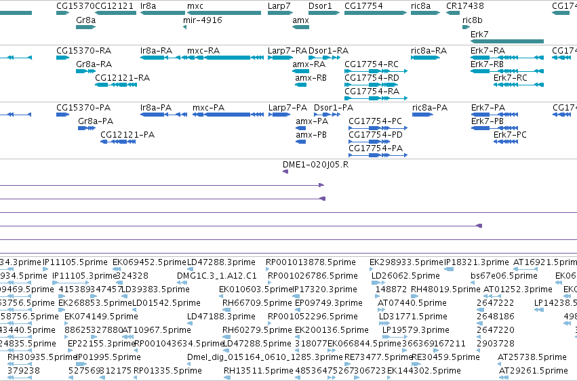Click the RP001013878.5prime EST label
The width and height of the screenshot is (577, 381).
311,262
